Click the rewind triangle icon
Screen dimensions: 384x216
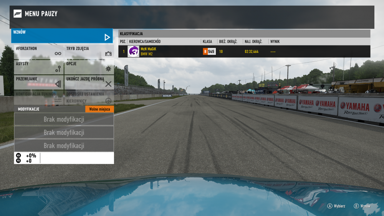pos(58,84)
